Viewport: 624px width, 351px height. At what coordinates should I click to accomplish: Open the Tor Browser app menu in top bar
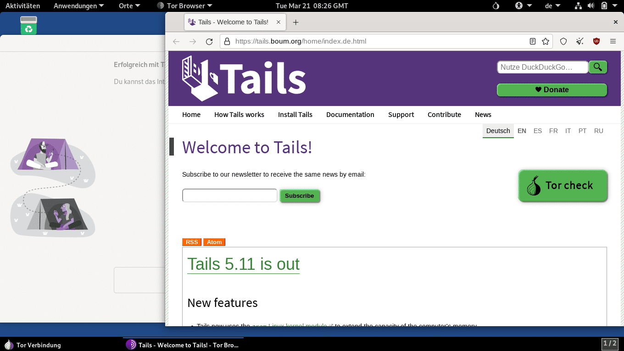[x=184, y=6]
